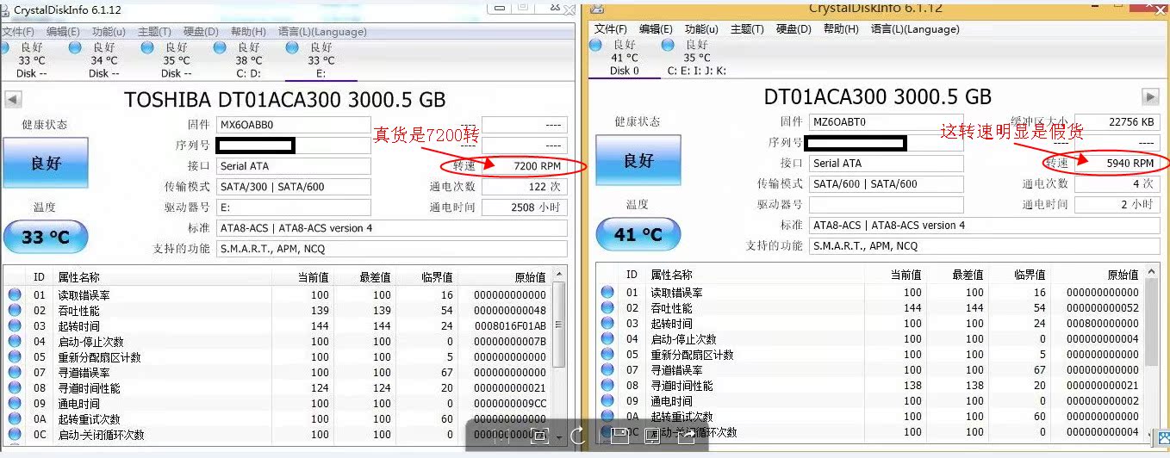Screen dimensions: 1170x458
Task: Click previous disk arrow in left window
Action: point(12,99)
